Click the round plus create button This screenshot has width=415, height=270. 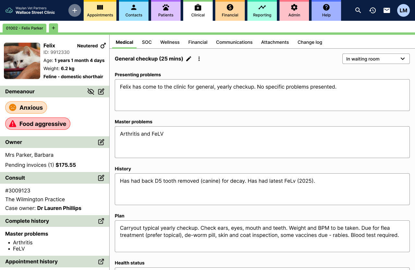click(75, 10)
